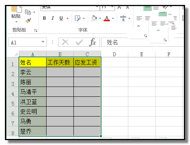
Task: Click the Copy icon
Action: click(28, 12)
